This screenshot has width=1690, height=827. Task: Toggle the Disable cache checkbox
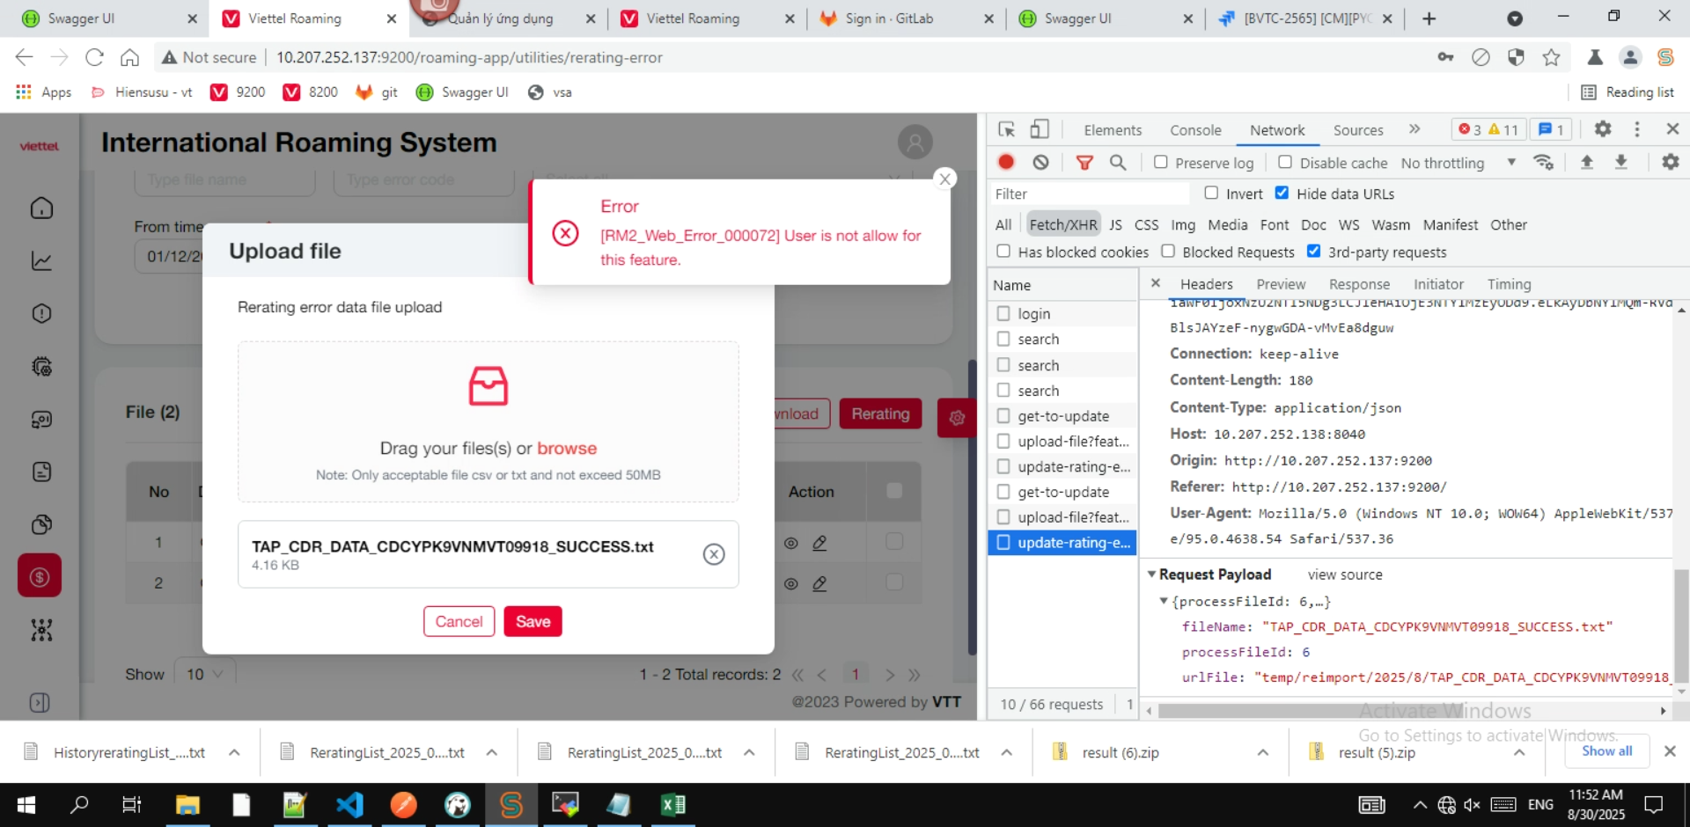tap(1285, 162)
